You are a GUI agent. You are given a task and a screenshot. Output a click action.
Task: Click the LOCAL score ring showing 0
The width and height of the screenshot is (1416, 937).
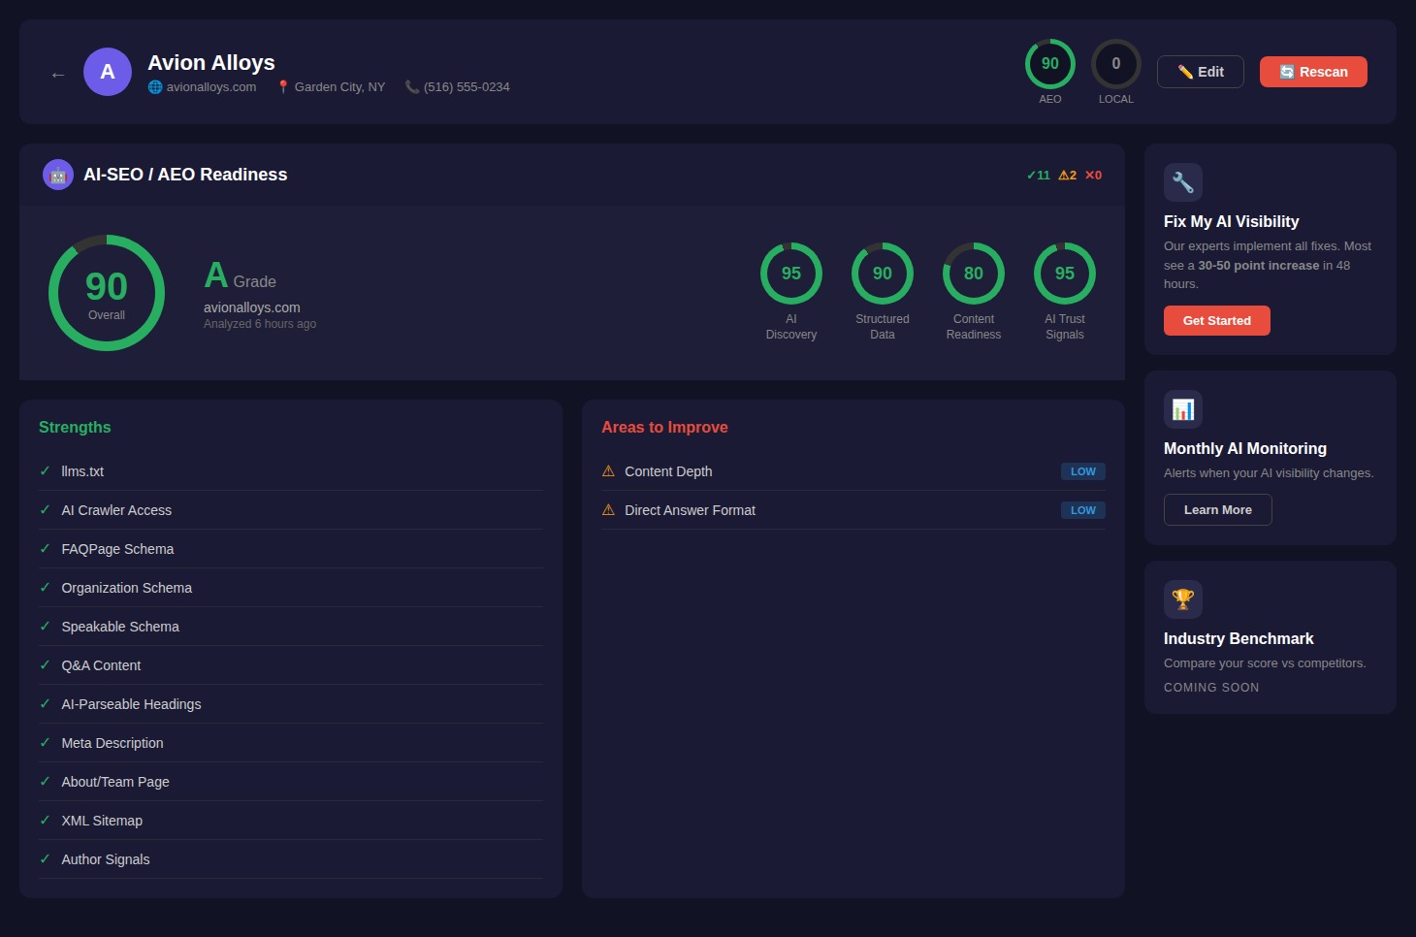[x=1115, y=64]
